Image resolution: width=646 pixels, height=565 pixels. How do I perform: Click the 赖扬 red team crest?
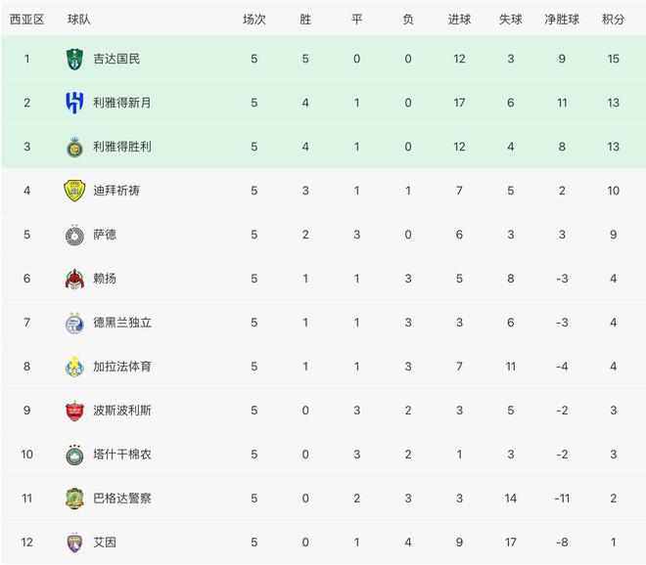[74, 279]
